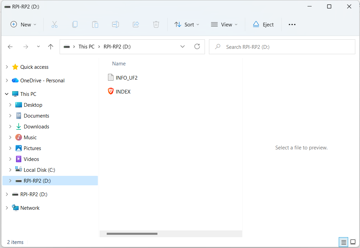
Task: Click the Copy icon in toolbar
Action: pyautogui.click(x=75, y=24)
